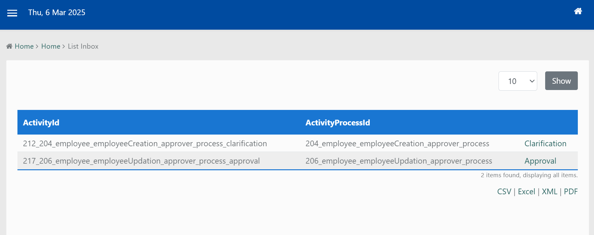Click the breadcrumb house icon
Viewport: 594px width, 235px height.
tap(10, 46)
